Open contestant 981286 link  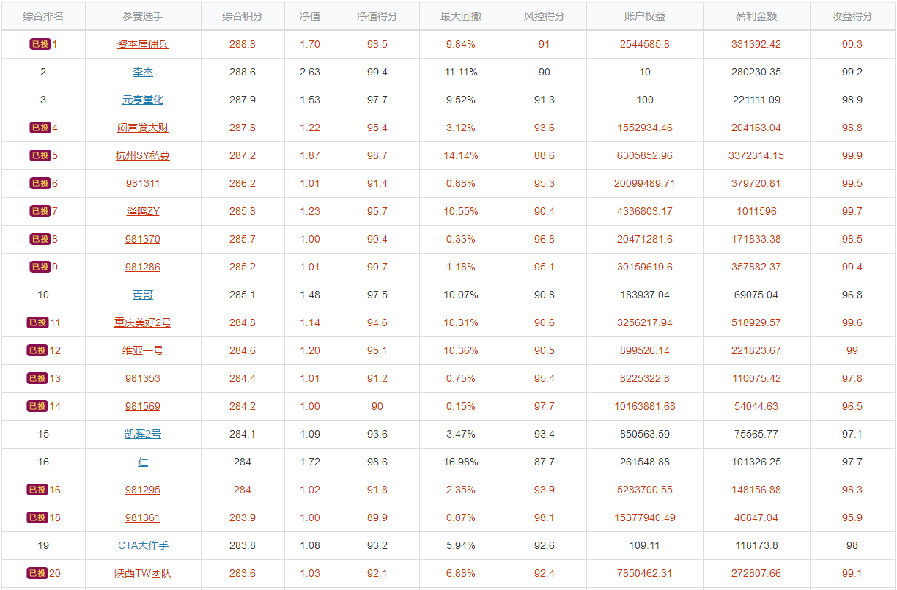[x=143, y=267]
